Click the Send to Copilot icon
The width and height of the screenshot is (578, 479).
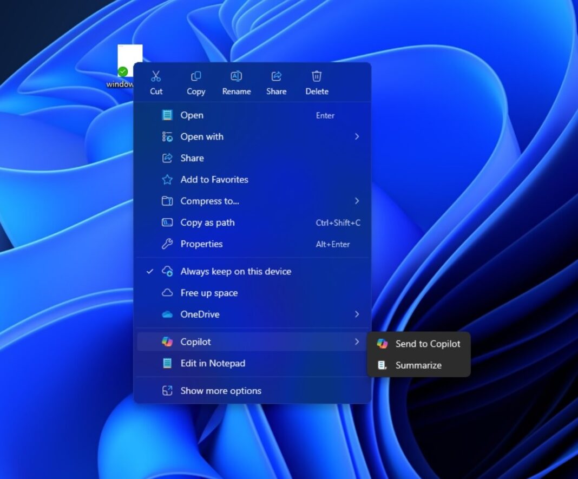[383, 344]
